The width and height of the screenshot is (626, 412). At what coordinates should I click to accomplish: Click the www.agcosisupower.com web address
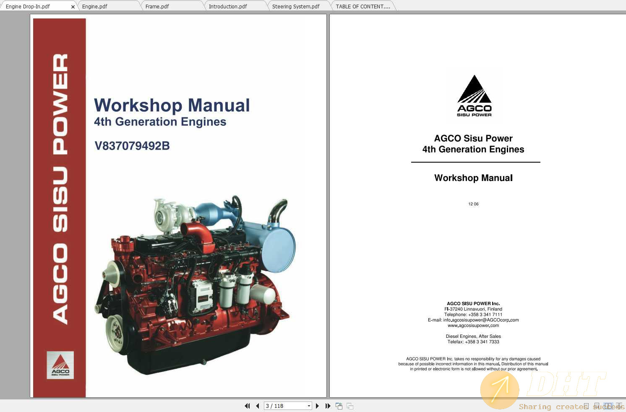(x=473, y=325)
